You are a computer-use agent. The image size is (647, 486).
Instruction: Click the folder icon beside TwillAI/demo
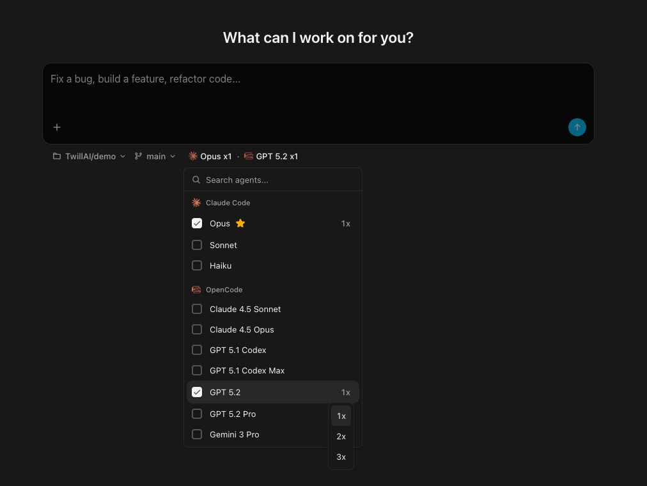[56, 156]
